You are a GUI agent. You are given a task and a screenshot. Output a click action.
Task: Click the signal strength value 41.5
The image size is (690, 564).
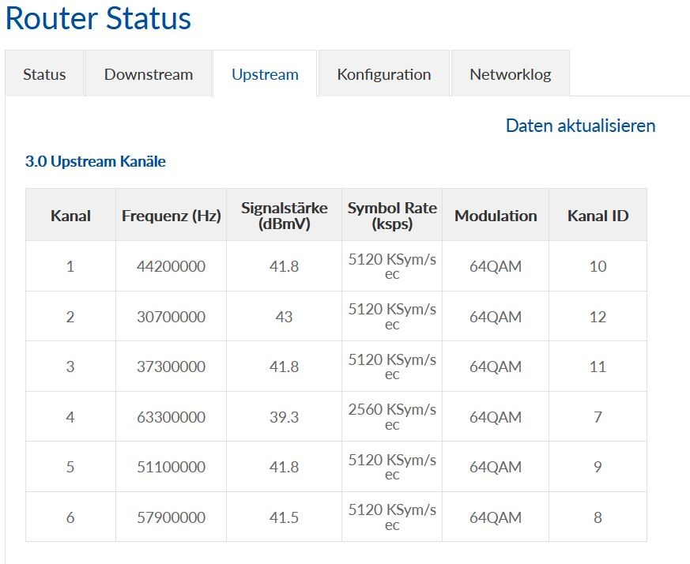pyautogui.click(x=284, y=517)
